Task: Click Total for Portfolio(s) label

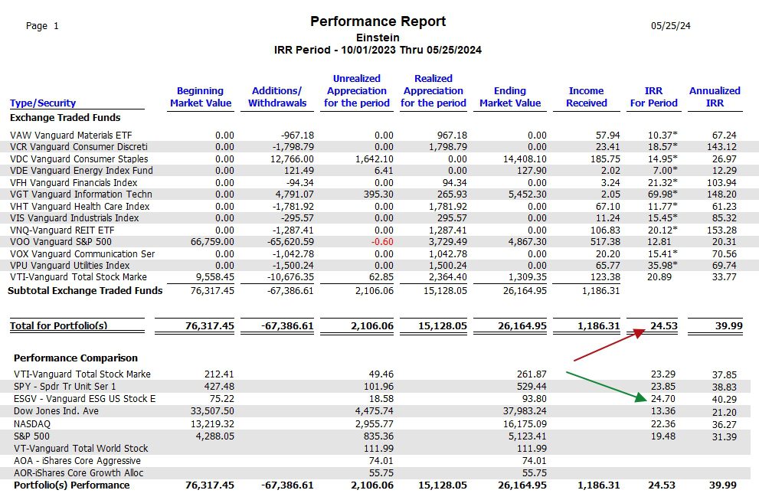Action: [58, 325]
